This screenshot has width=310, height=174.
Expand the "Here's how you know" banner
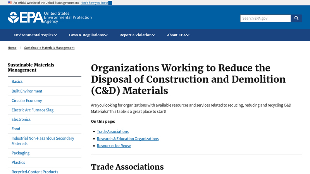pyautogui.click(x=96, y=3)
